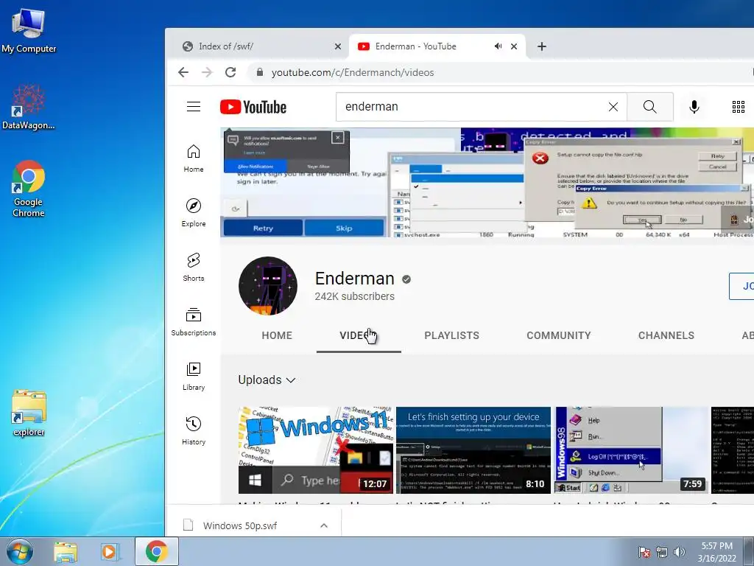Go to Home in YouTube sidebar
754x566 pixels.
[194, 159]
